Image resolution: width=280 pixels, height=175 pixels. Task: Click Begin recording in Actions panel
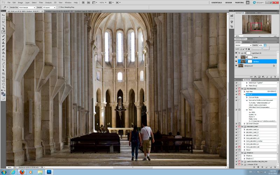[258, 167]
